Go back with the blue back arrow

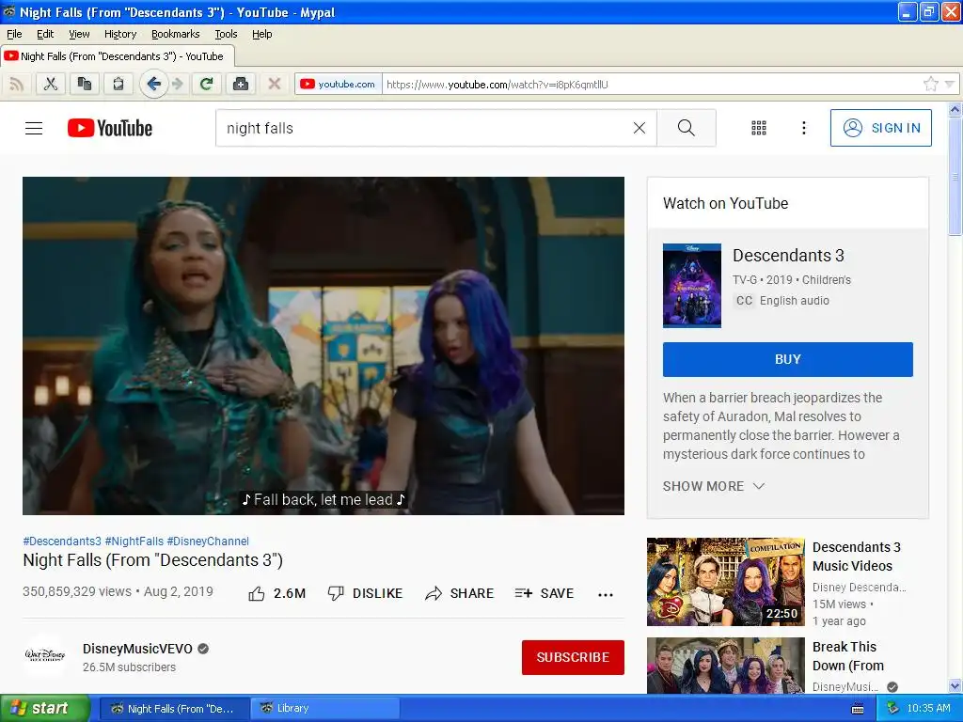pyautogui.click(x=153, y=84)
